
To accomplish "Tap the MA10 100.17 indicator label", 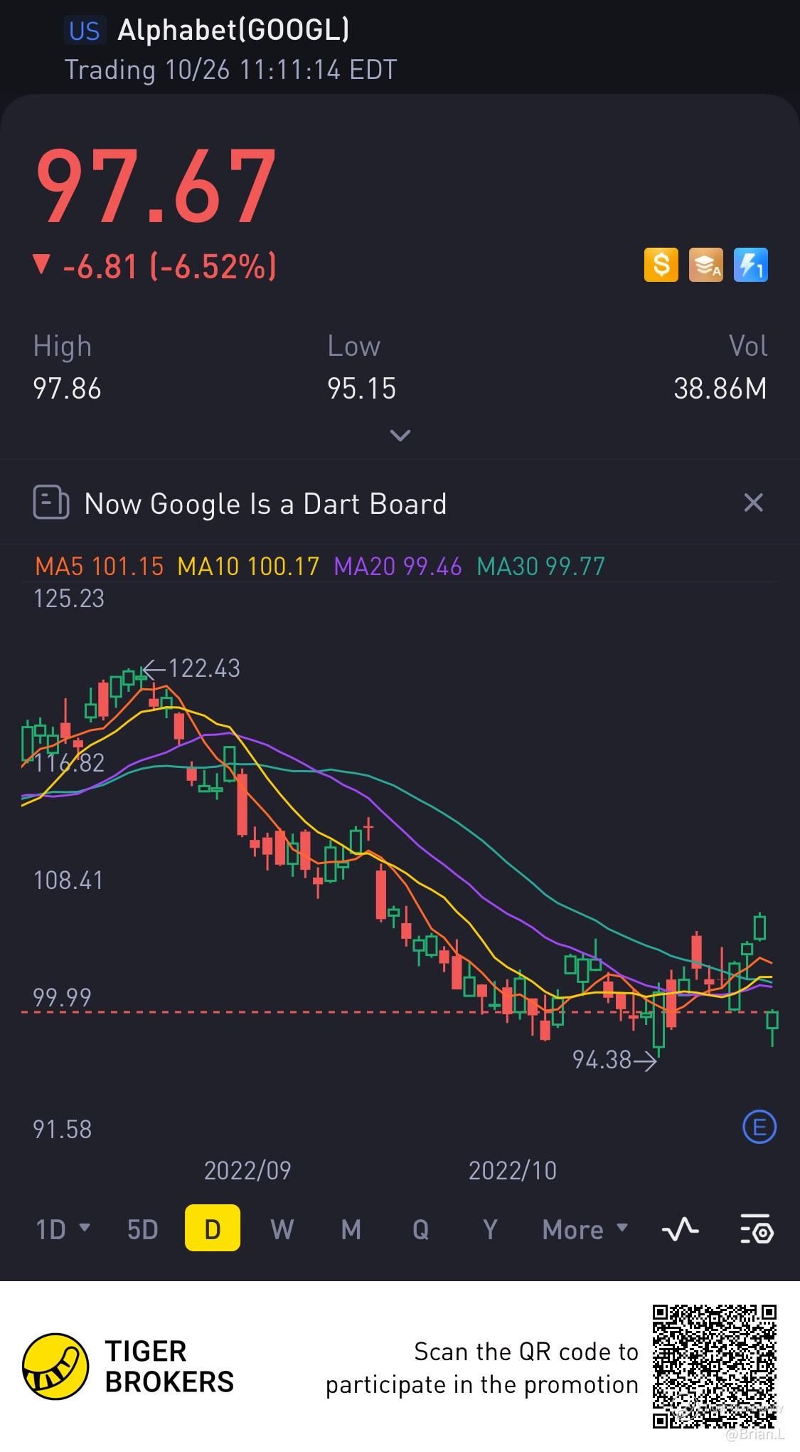I will pyautogui.click(x=248, y=567).
